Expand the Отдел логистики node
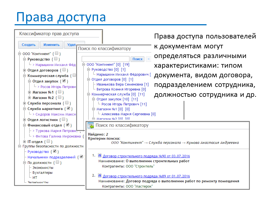This screenshot has height=198, width=265. click(x=25, y=120)
